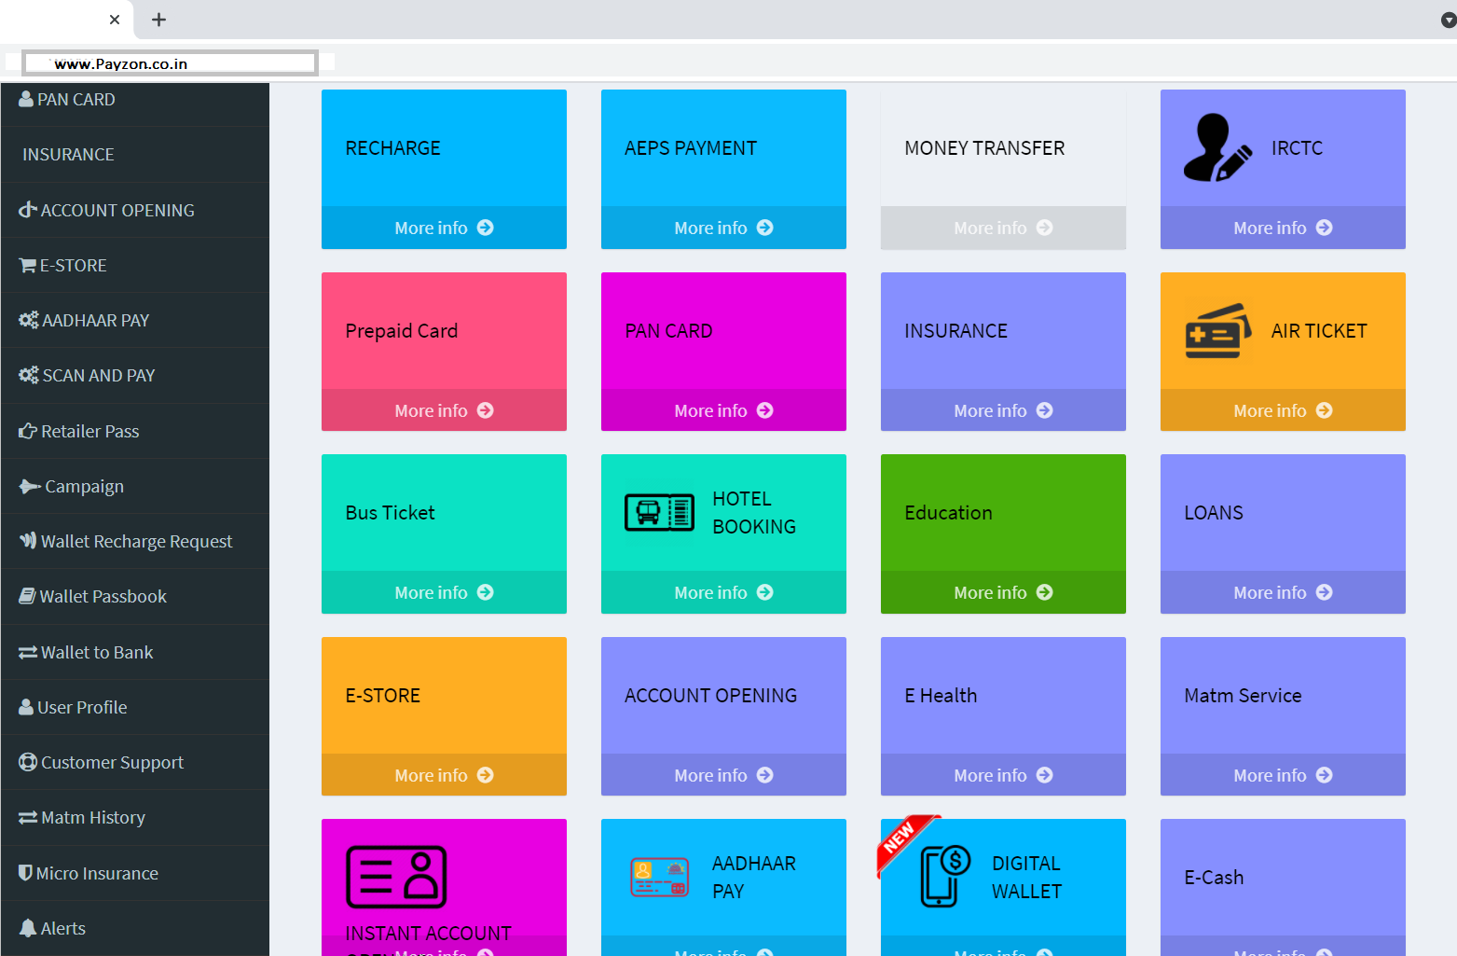Click the DIGITAL WALLET phone icon
Screen dimensions: 1457x956
945,875
